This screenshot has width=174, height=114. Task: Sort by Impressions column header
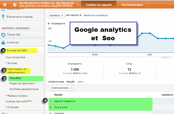click(x=167, y=95)
